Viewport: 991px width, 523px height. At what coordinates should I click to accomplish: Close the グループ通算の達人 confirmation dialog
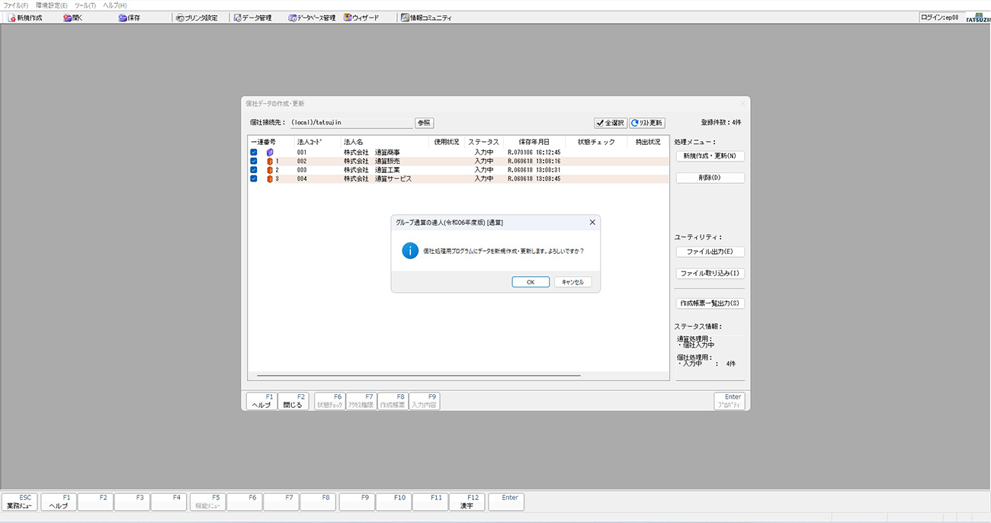click(x=592, y=223)
